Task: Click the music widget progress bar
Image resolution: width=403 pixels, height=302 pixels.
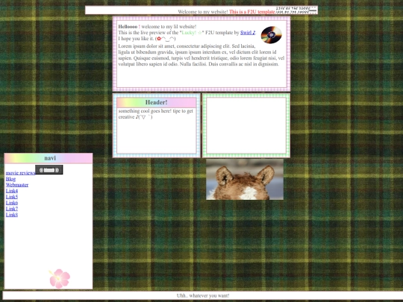Action: pyautogui.click(x=49, y=170)
